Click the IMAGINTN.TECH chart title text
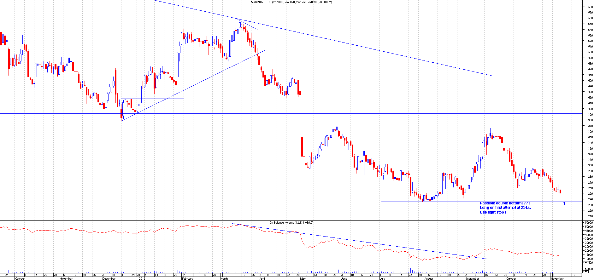Viewport: 594px width, 280px height. click(291, 2)
